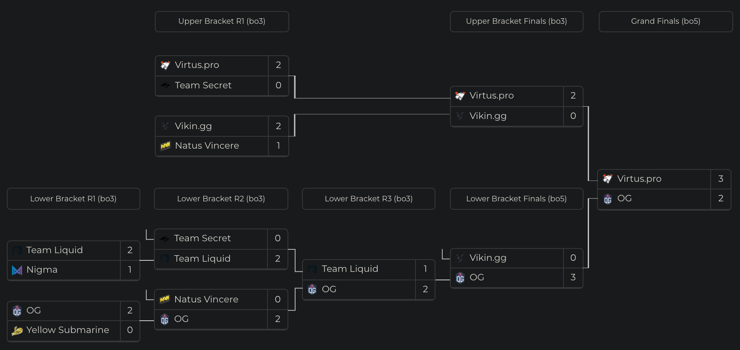
Task: Open Virtus.pro name in the Grand Finals match
Action: pyautogui.click(x=639, y=179)
